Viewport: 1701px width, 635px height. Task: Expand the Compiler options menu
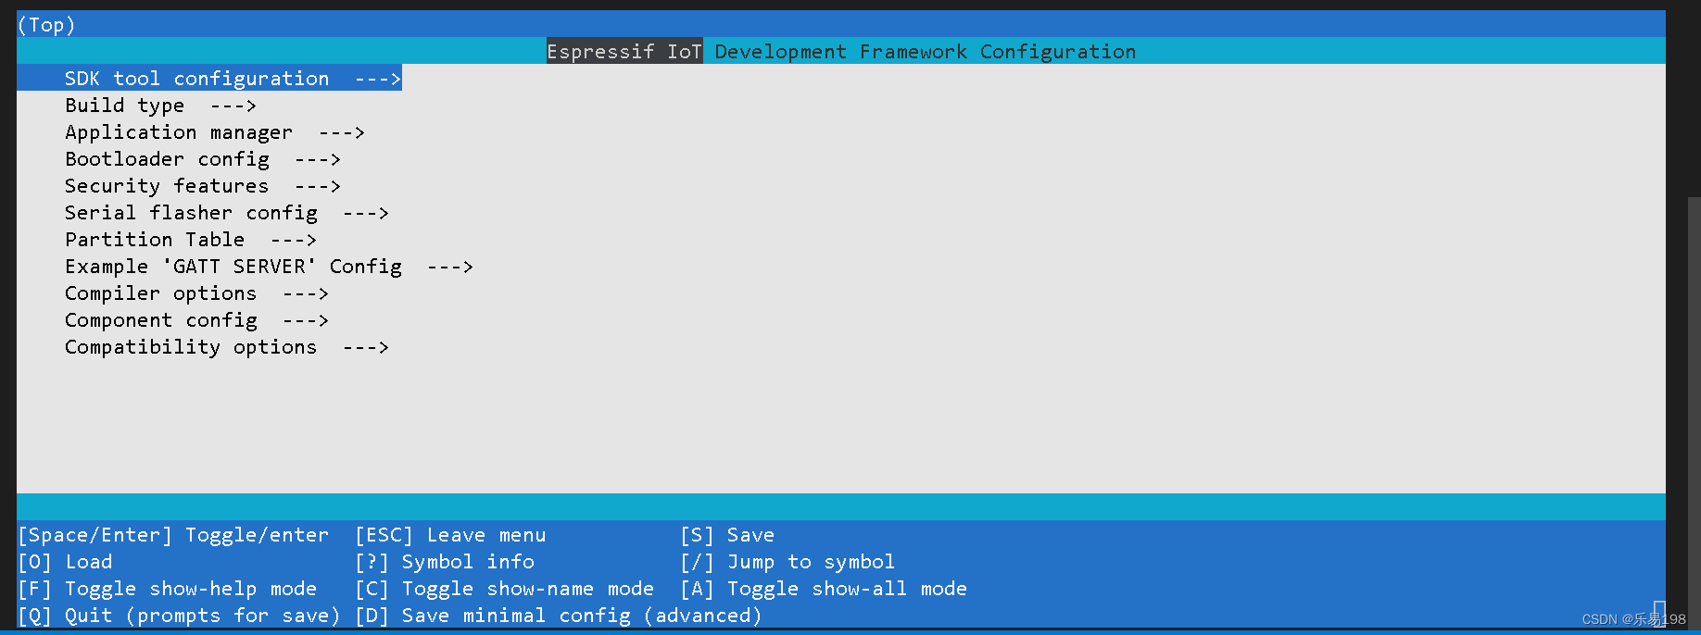[x=160, y=293]
